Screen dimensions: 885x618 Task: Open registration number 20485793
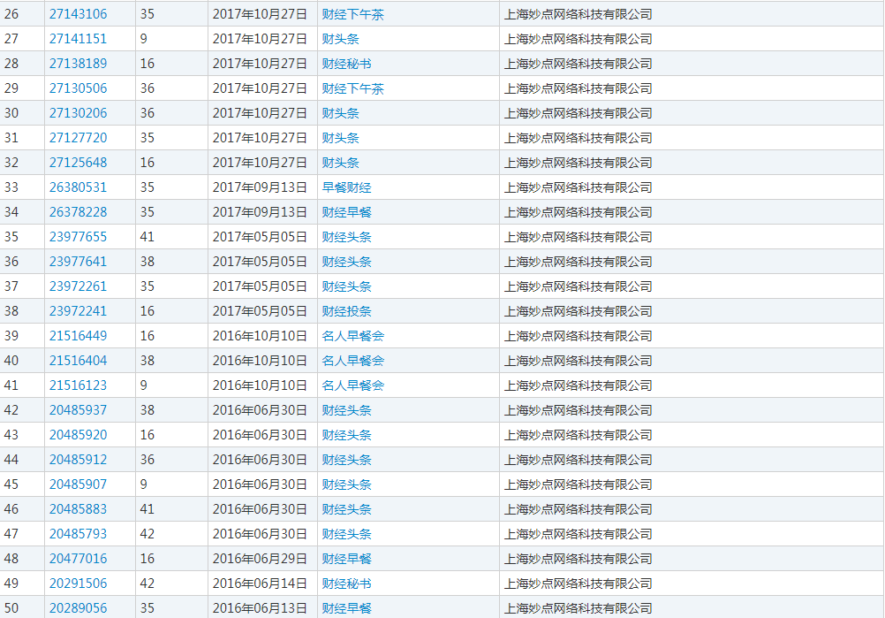pyautogui.click(x=78, y=534)
